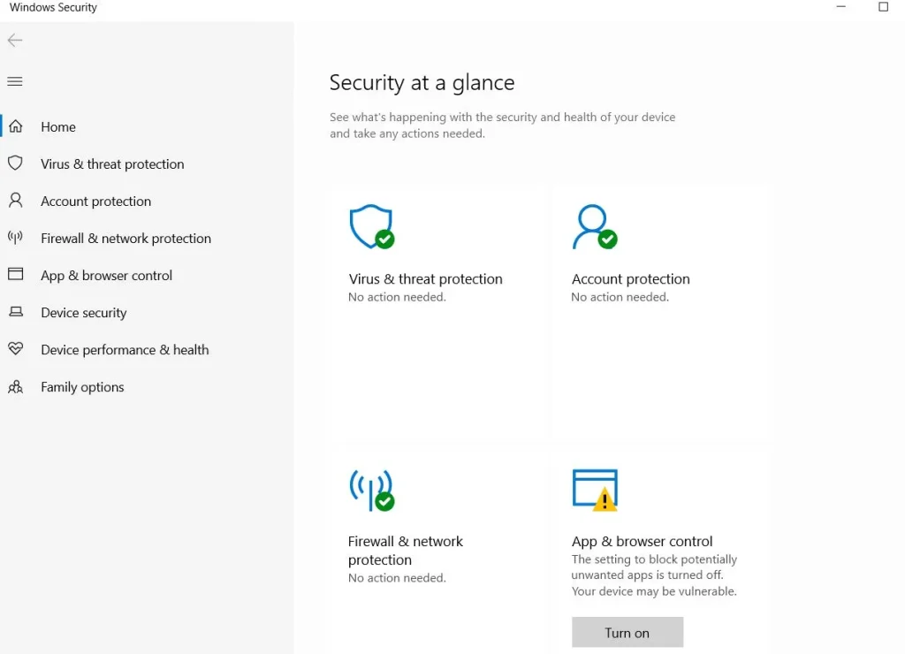Click 'No action needed.' under Firewall tile
This screenshot has width=905, height=654.
click(x=397, y=577)
